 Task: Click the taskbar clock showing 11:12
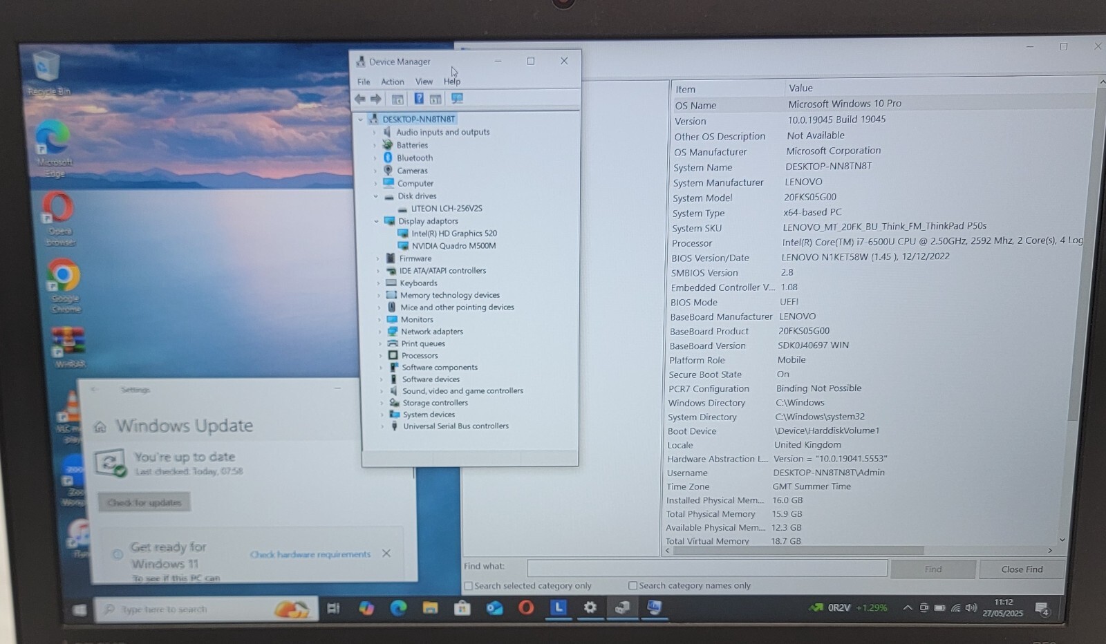pos(1003,607)
